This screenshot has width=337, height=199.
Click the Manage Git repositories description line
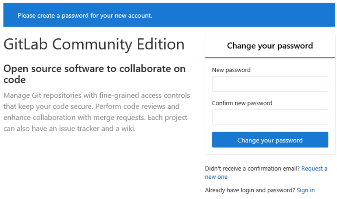[97, 95]
